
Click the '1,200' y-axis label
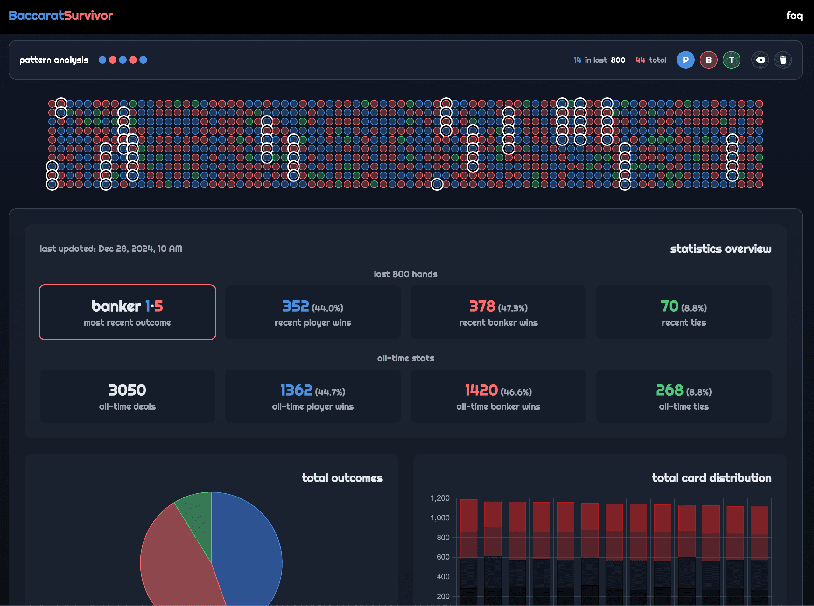(x=440, y=498)
